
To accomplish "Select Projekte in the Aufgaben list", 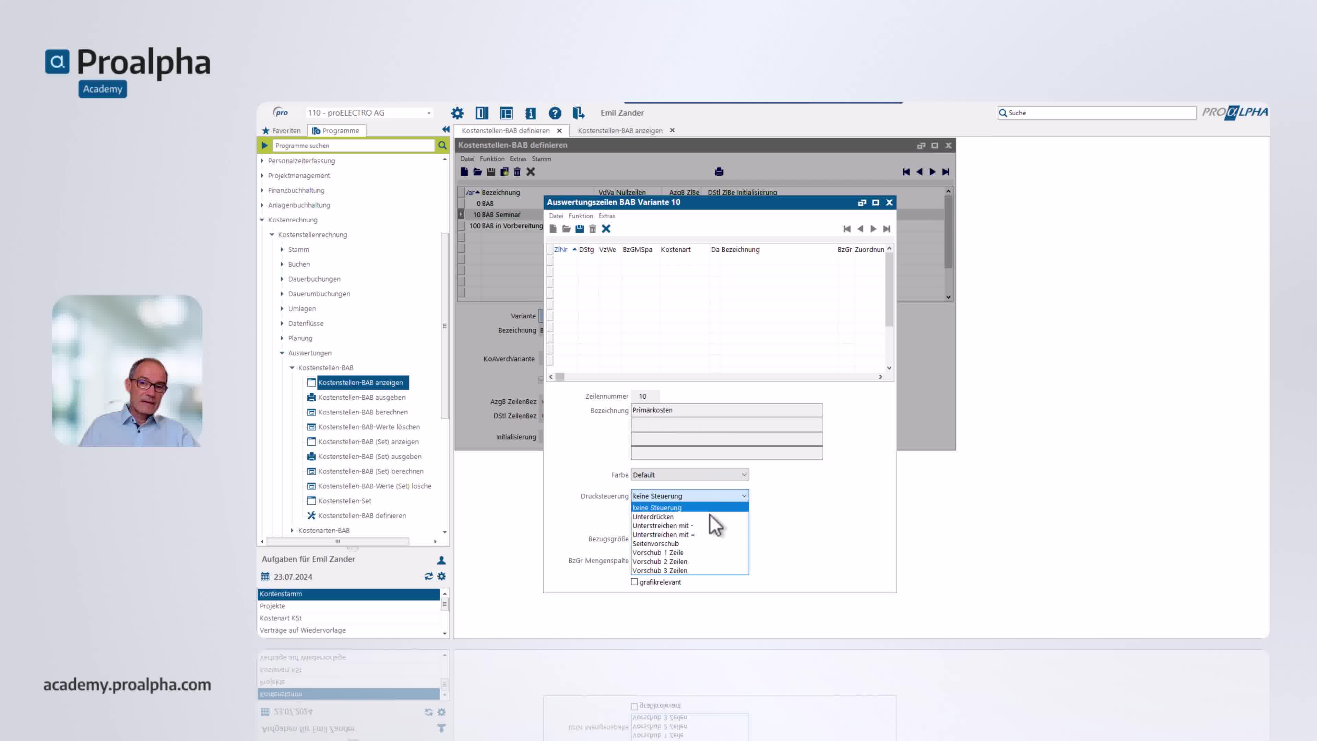I will coord(273,606).
